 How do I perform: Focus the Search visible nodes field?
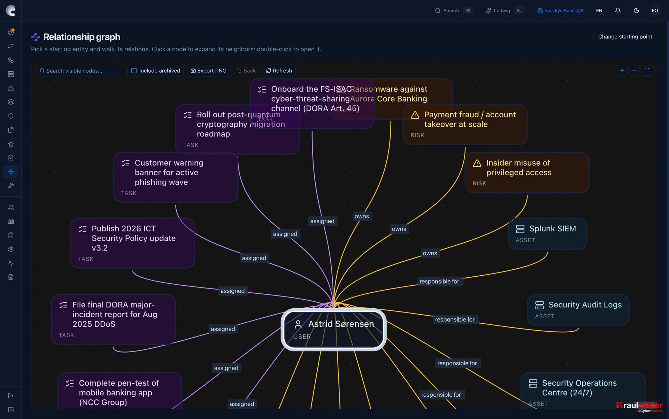[x=80, y=71]
